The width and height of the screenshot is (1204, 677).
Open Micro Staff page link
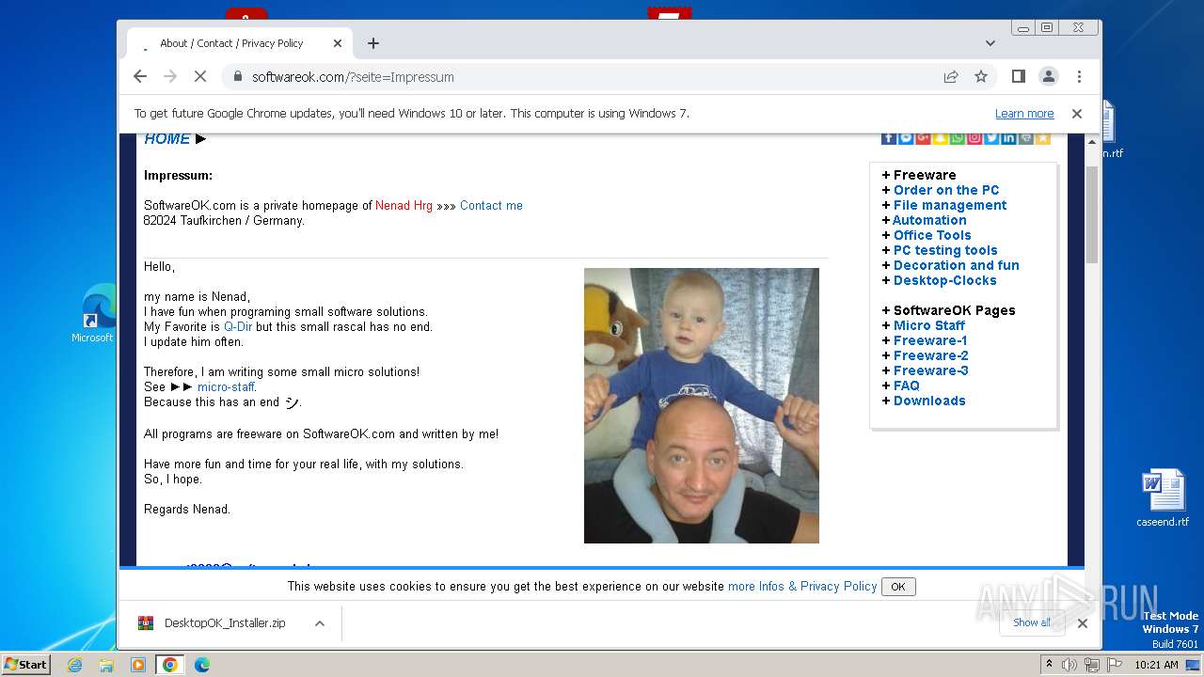click(x=929, y=325)
